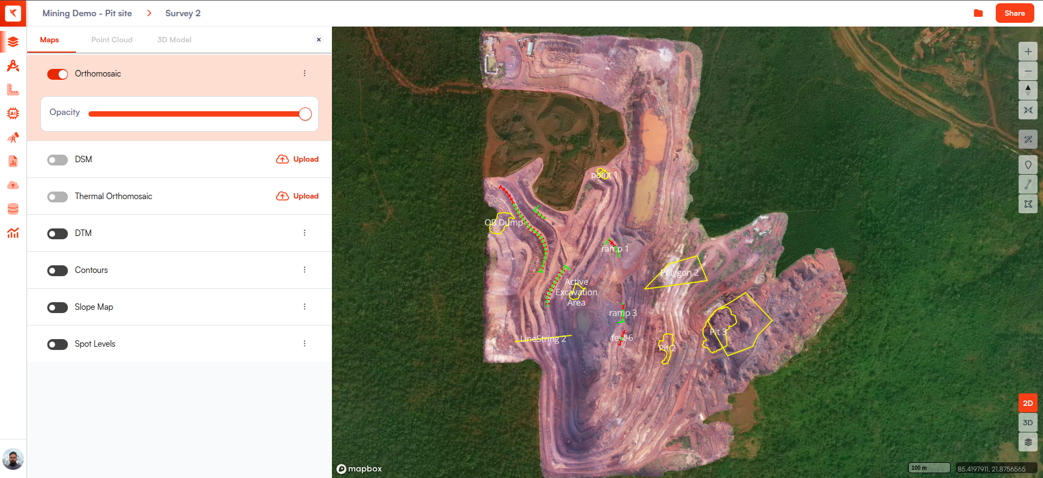The height and width of the screenshot is (478, 1043).
Task: Upload a DSM file
Action: [x=298, y=159]
